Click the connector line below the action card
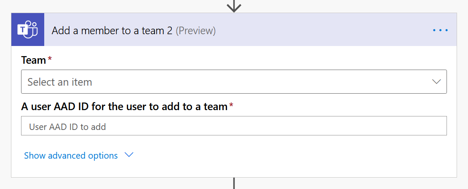 coord(234,184)
